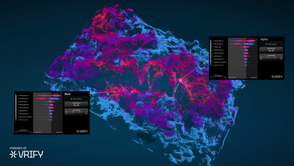The width and height of the screenshot is (294, 166).
Task: Open the Alpha panel title
Action: pos(264,39)
